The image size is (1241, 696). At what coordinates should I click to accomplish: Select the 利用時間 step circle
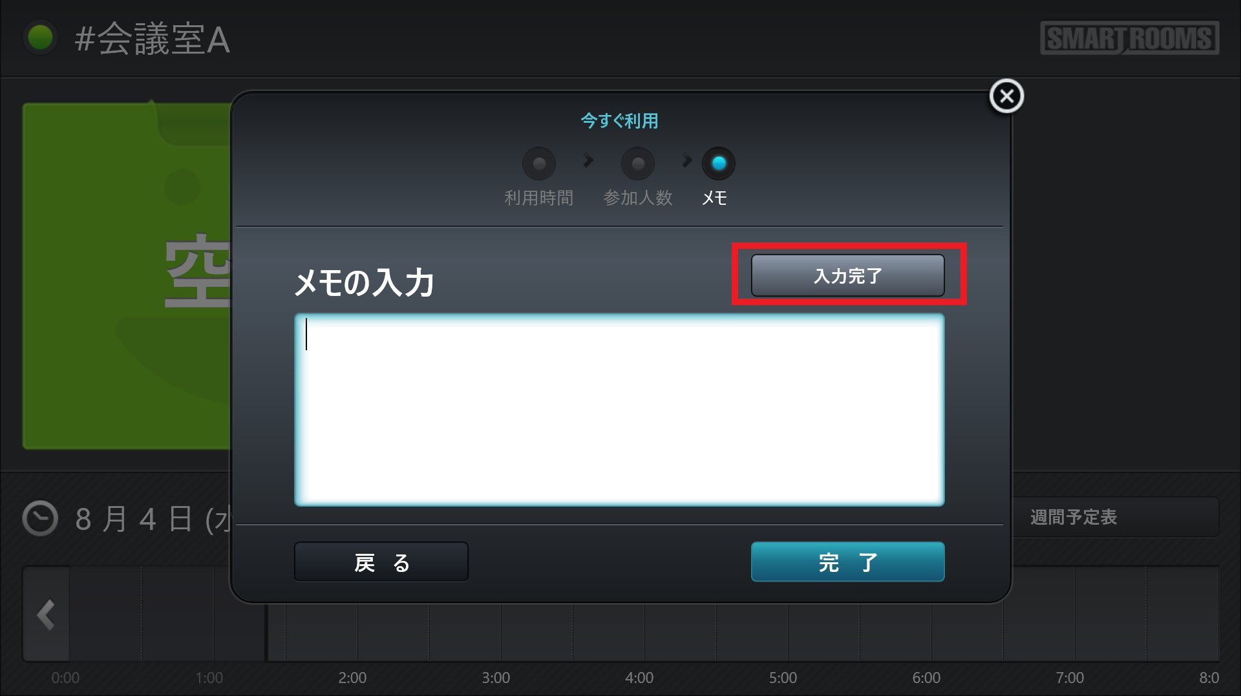point(538,163)
